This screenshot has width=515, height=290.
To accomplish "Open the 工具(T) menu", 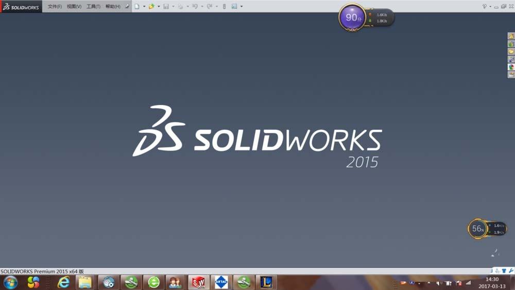I will [93, 6].
